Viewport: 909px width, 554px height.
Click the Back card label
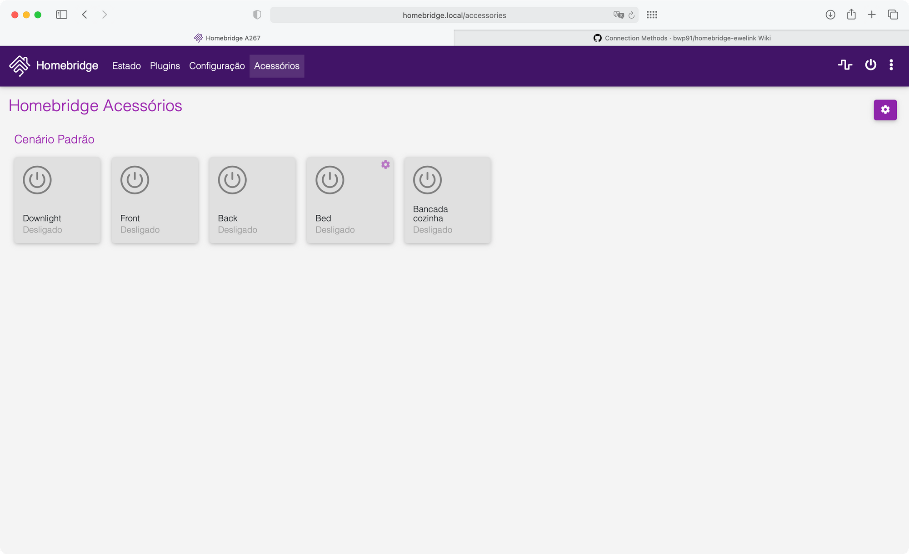tap(228, 218)
